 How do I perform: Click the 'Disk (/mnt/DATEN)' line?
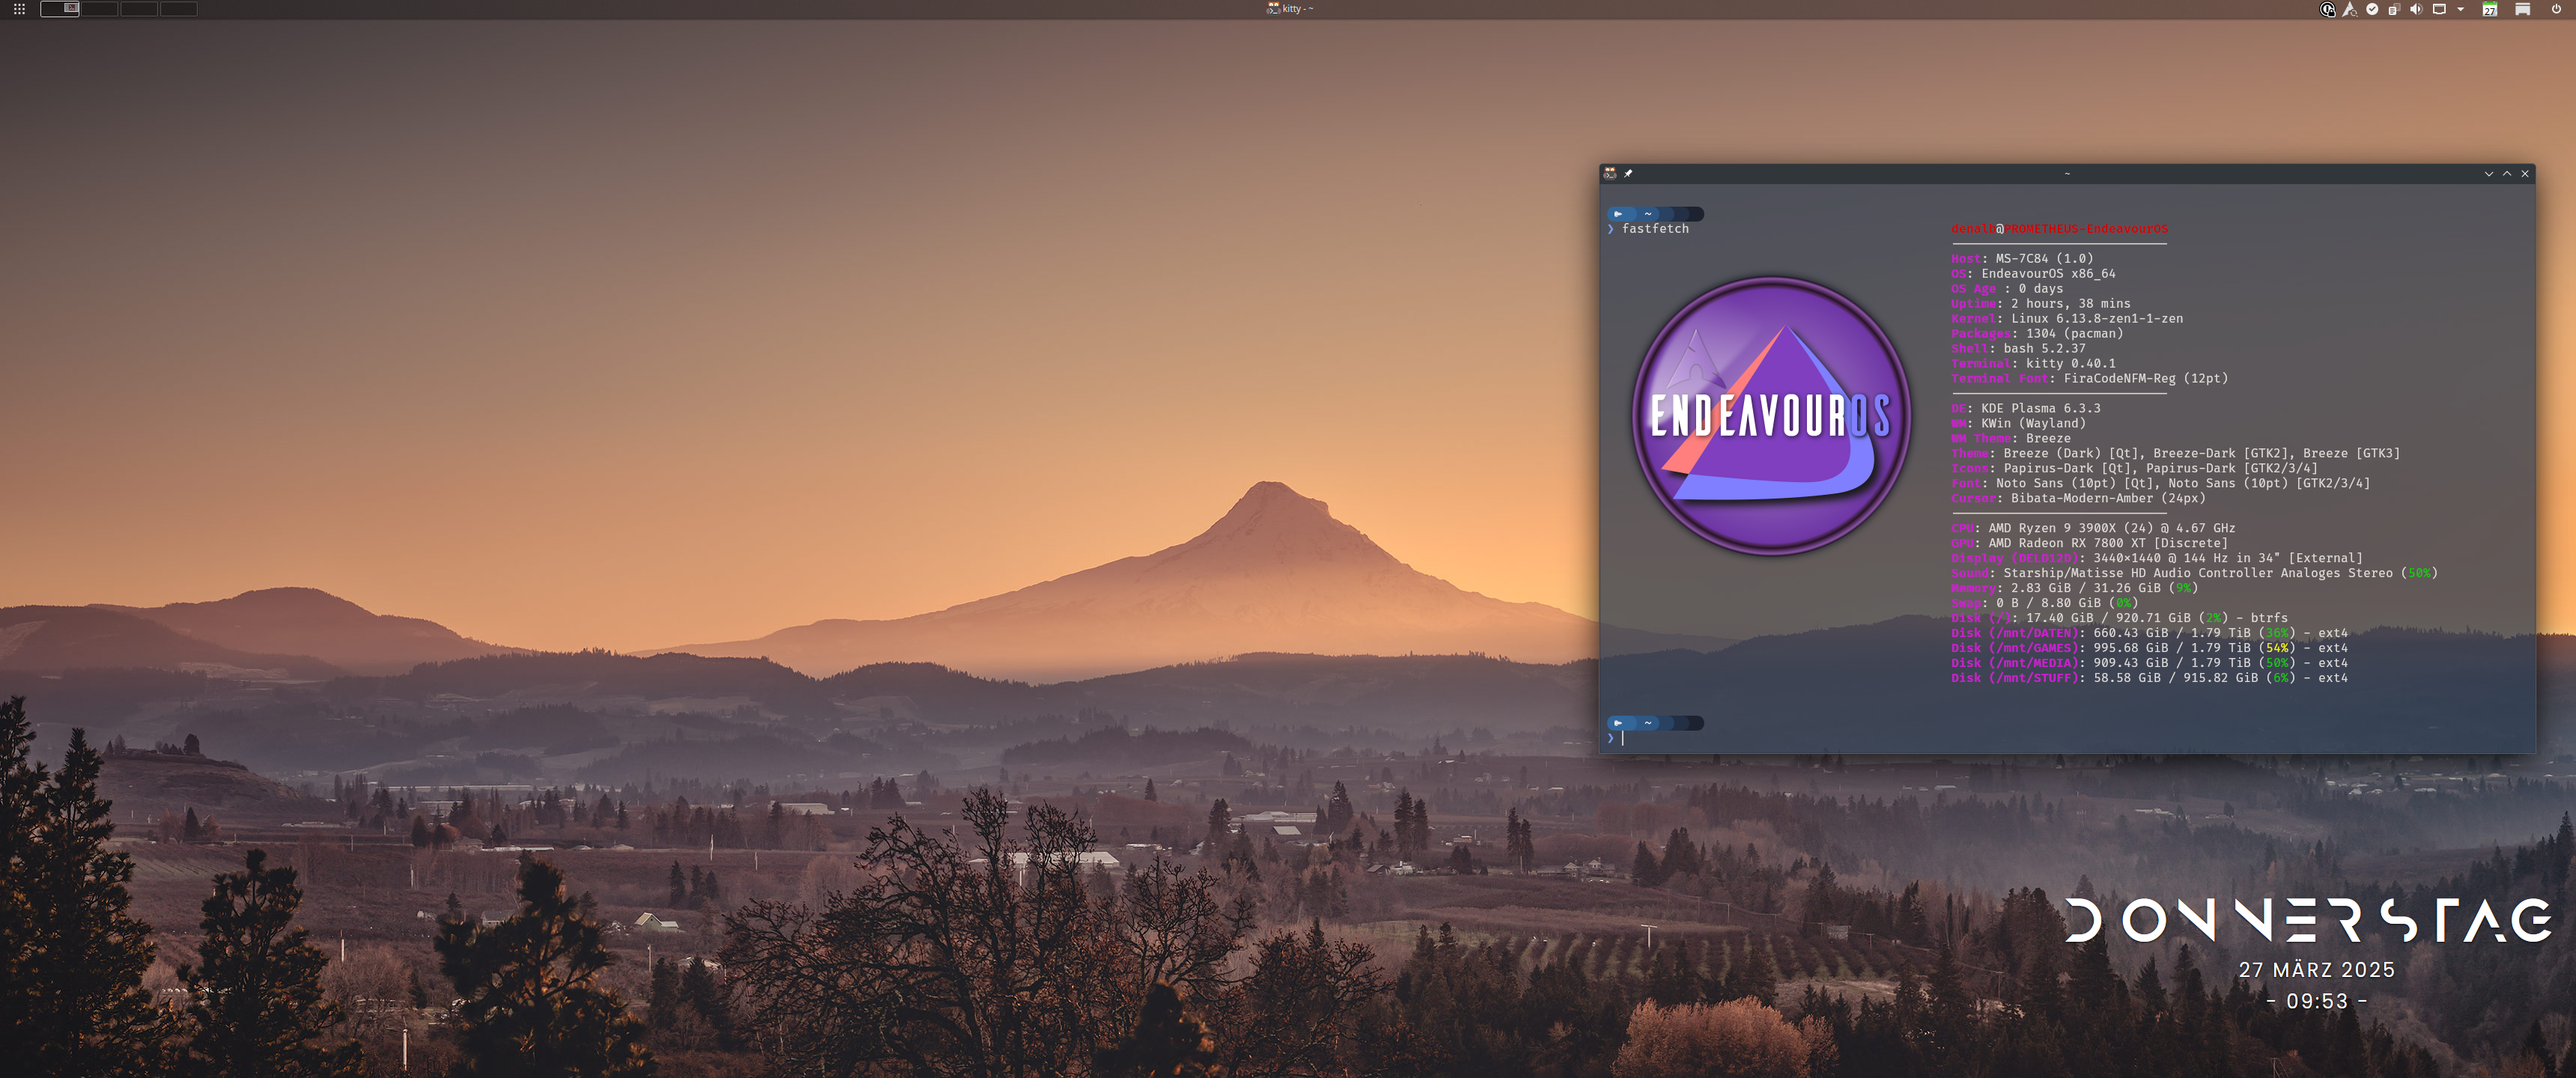point(2149,634)
